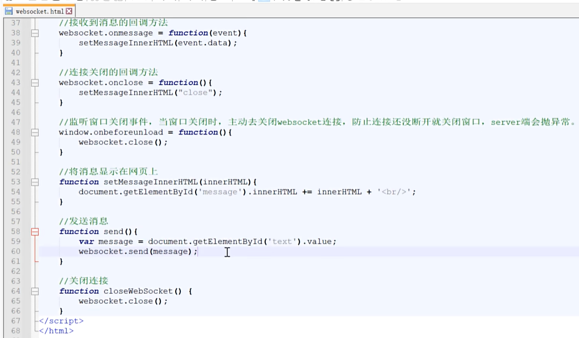Collapse the setMessageInnerHTML function fold at line 53

click(x=35, y=182)
